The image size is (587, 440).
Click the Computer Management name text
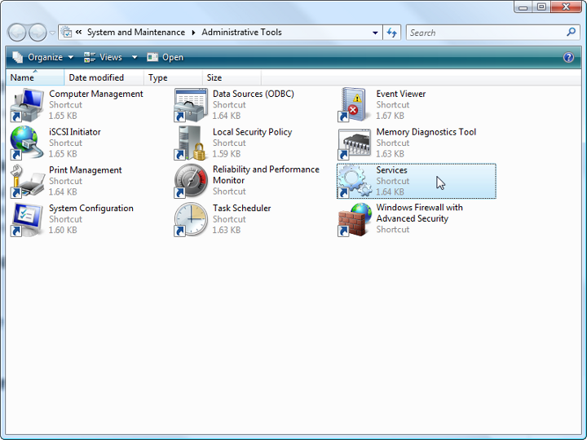click(x=96, y=94)
